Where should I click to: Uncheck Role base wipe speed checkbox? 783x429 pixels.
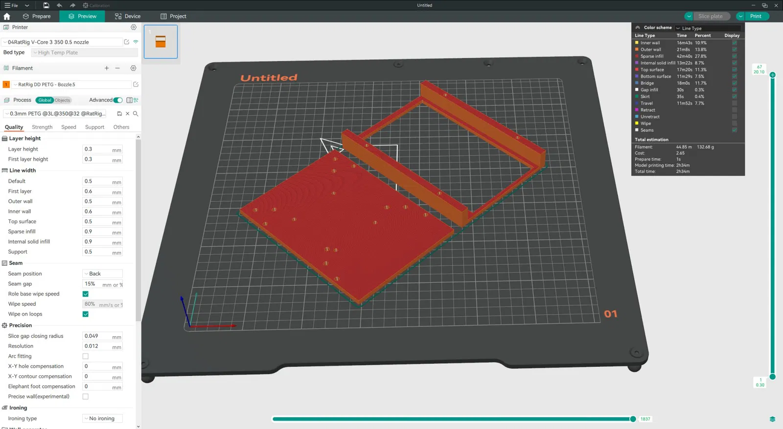pyautogui.click(x=86, y=294)
